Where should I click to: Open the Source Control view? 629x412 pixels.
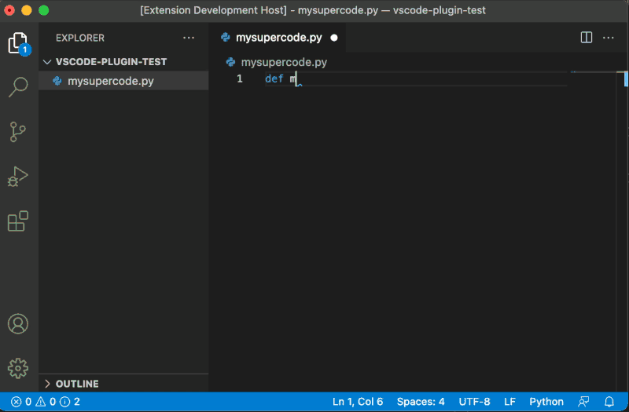pos(17,132)
